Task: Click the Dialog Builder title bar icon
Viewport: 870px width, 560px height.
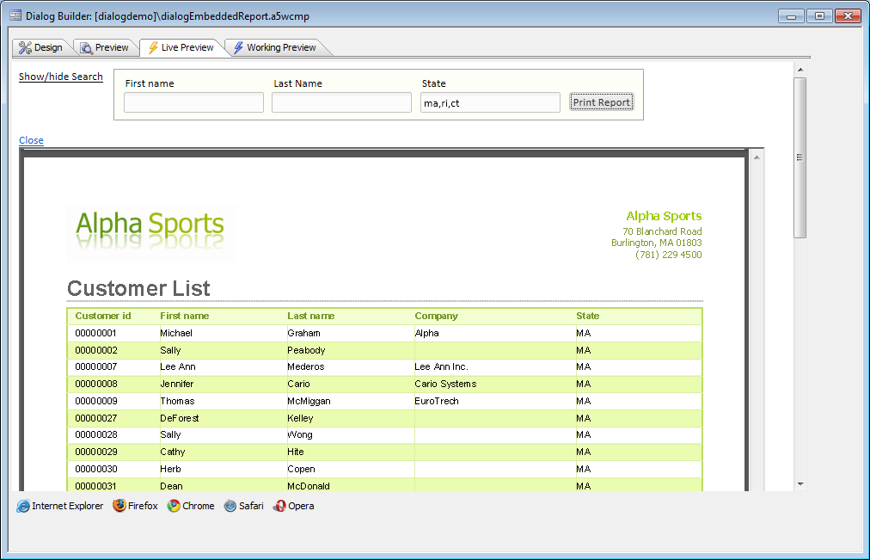Action: coord(15,15)
